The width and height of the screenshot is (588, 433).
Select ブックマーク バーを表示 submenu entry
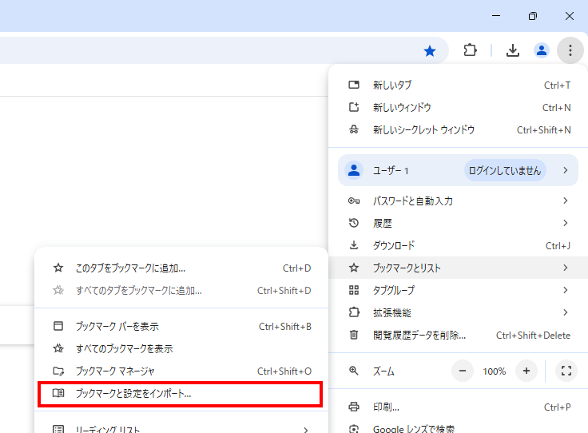[181, 326]
